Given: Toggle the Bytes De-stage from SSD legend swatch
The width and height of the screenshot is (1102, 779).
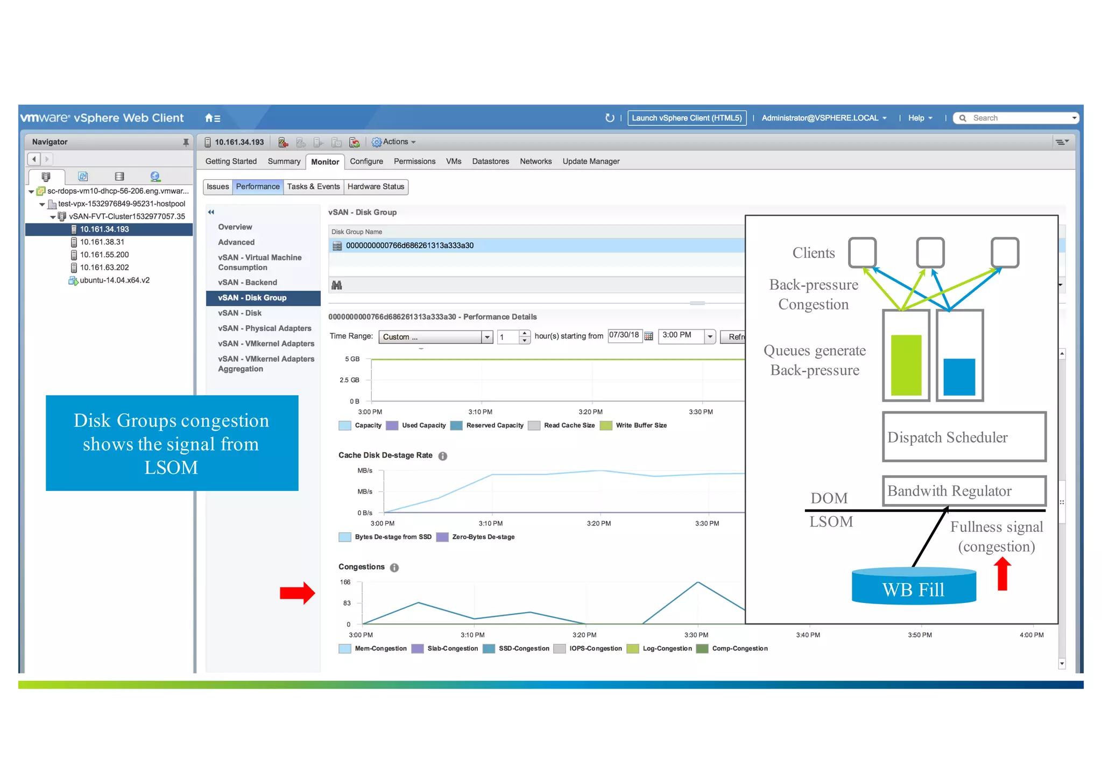Looking at the screenshot, I should (345, 537).
